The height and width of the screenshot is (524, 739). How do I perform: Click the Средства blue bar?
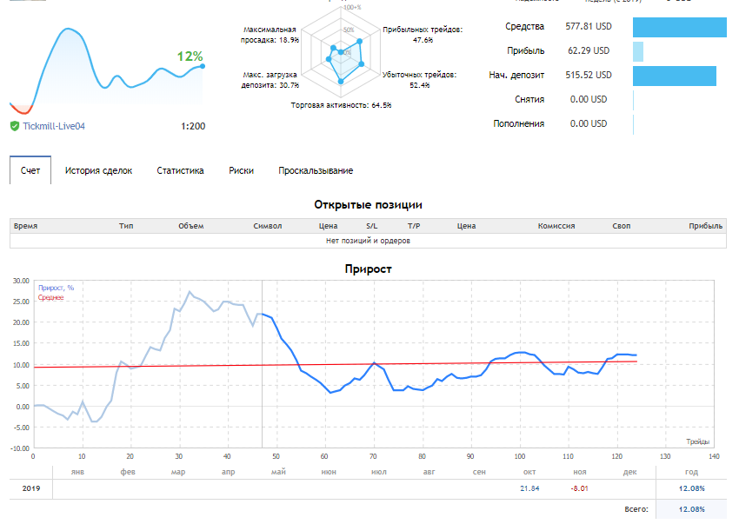[680, 27]
